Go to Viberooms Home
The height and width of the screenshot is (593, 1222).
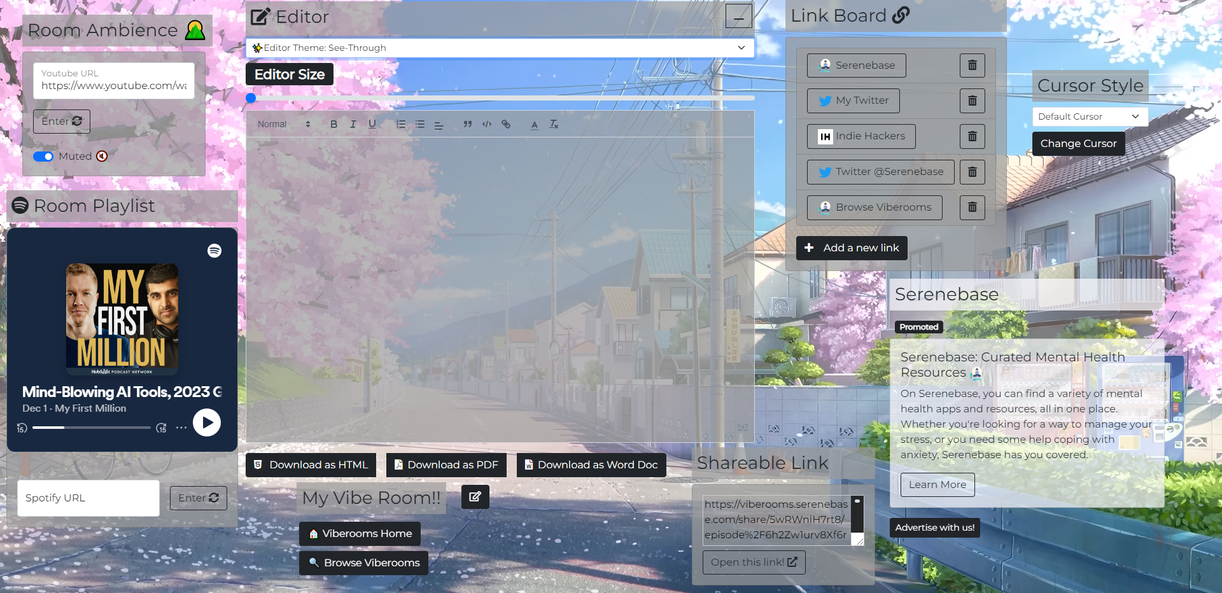tap(360, 534)
